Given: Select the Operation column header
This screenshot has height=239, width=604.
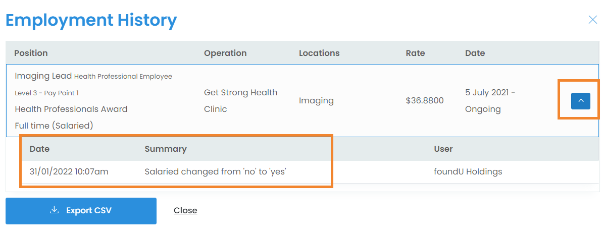Looking at the screenshot, I should (225, 53).
